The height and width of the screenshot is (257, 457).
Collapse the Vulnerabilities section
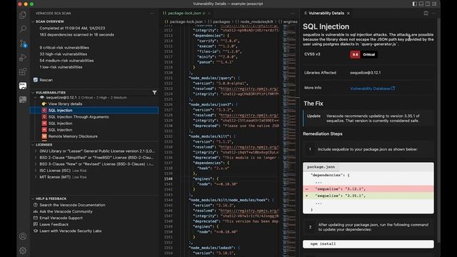[33, 92]
